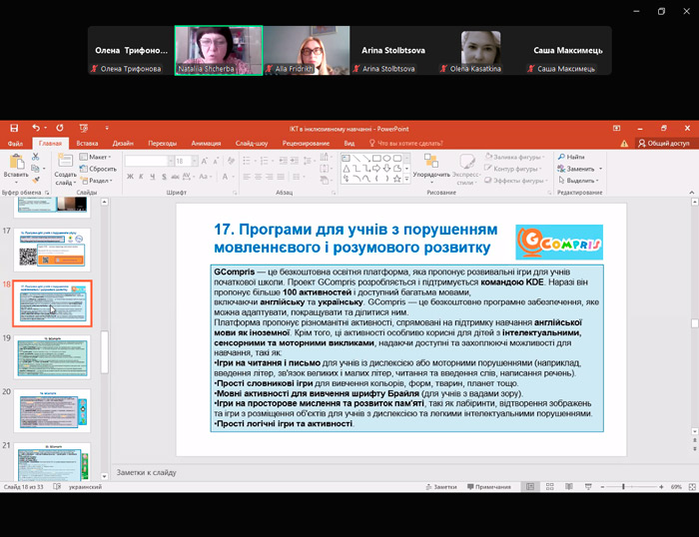Click Fit slide to window icon
The width and height of the screenshot is (699, 537).
click(690, 486)
